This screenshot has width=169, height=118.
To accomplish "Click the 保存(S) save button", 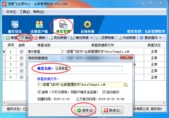I will [85, 110].
